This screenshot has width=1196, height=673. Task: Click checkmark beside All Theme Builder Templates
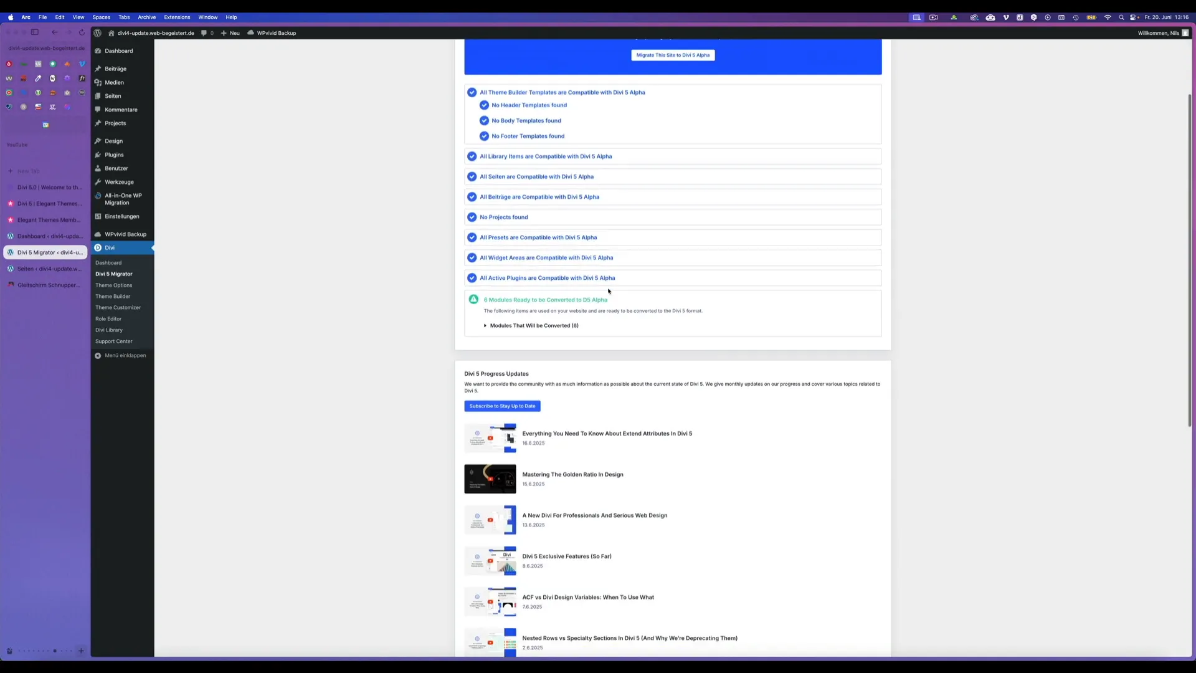[472, 92]
